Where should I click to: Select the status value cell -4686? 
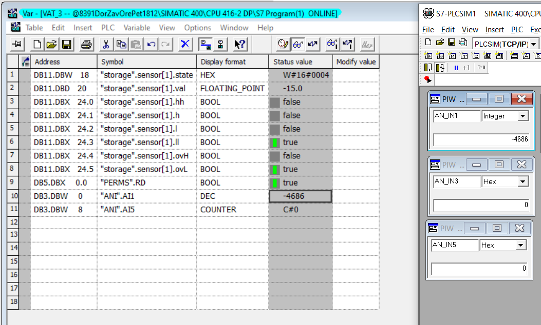click(x=300, y=196)
